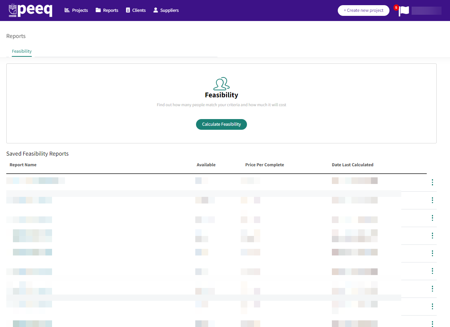Click the Feasibility card title text
The image size is (450, 327).
(221, 95)
